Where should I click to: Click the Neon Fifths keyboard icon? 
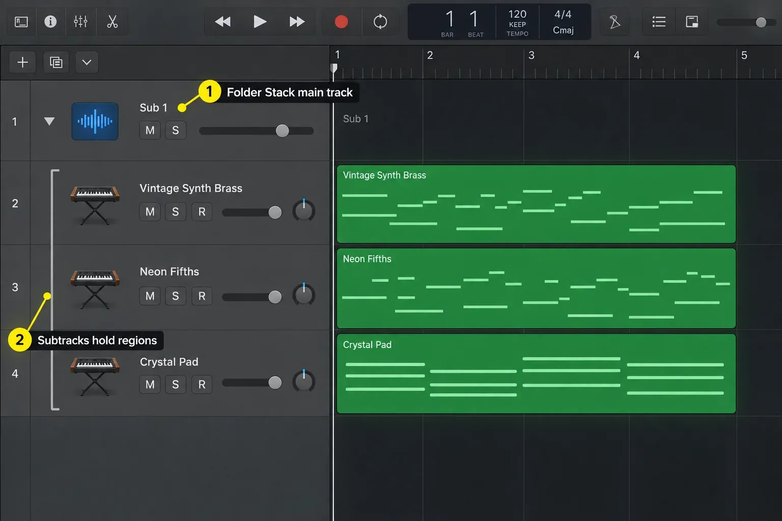pos(95,288)
